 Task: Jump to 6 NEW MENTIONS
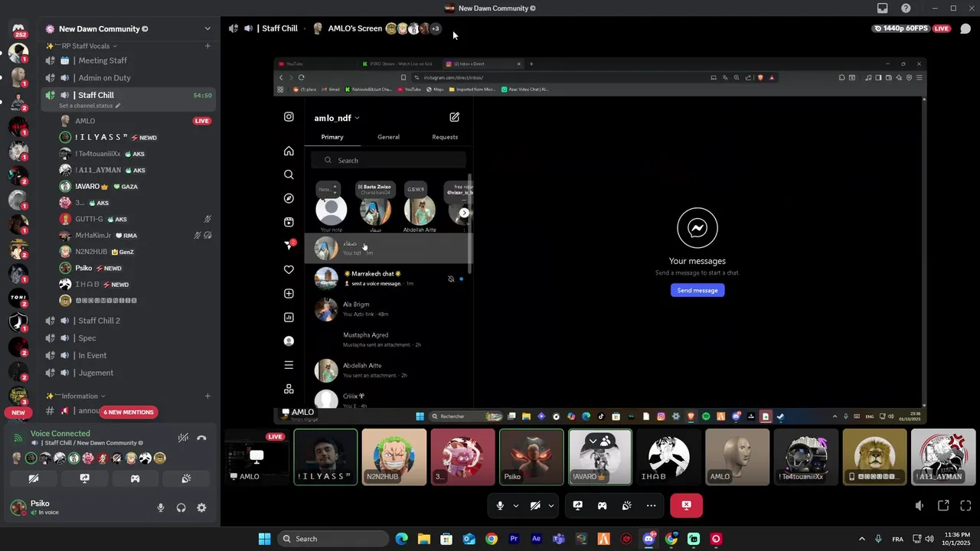129,412
